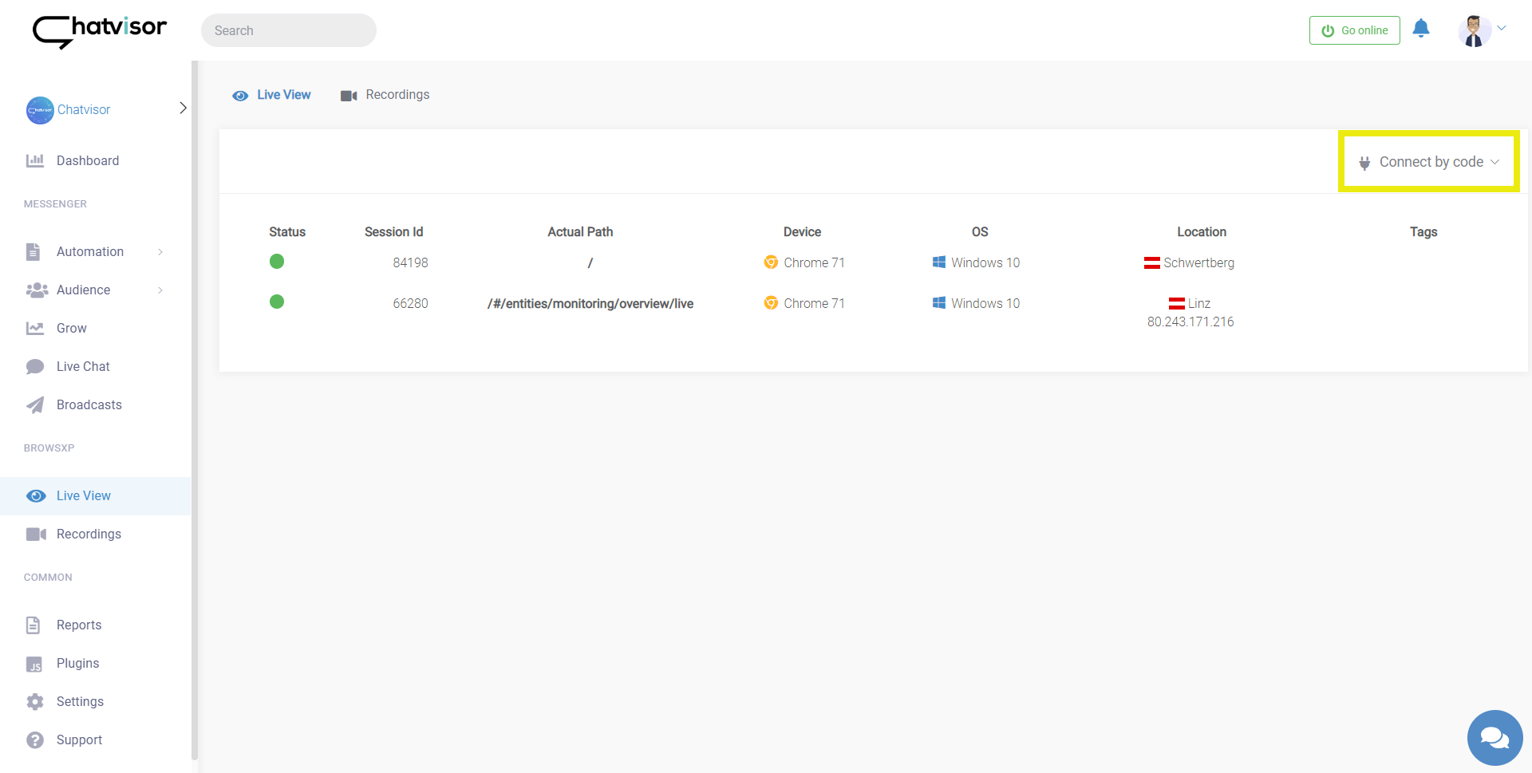This screenshot has width=1532, height=773.
Task: Open Settings in the sidebar
Action: (x=80, y=701)
